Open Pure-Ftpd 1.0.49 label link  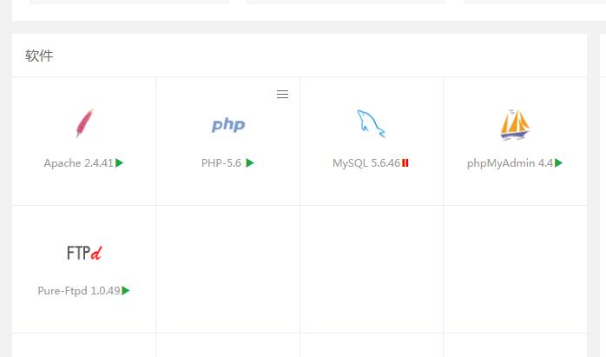pos(79,291)
